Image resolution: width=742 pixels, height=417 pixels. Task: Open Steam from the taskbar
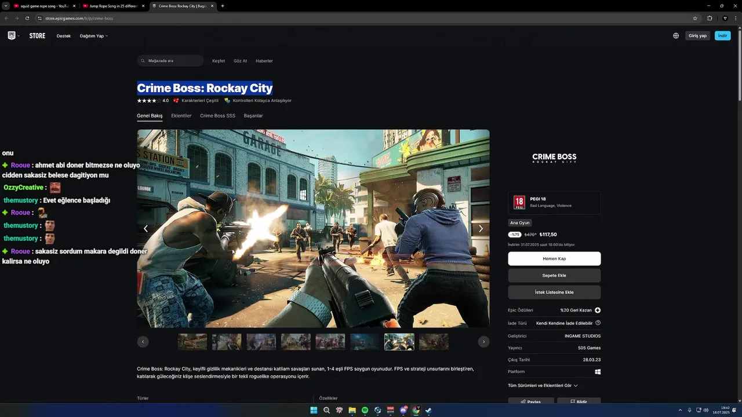[428, 410]
